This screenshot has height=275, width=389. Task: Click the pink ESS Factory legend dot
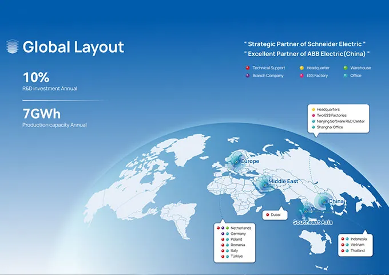301,76
